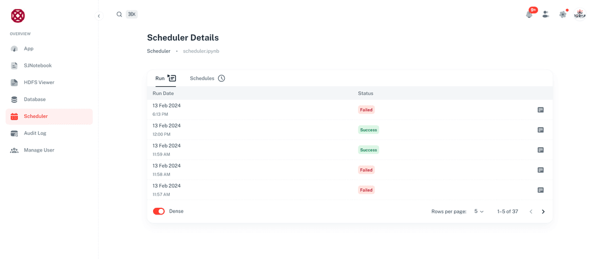Open log details for 12:00 PM run

tap(540, 130)
